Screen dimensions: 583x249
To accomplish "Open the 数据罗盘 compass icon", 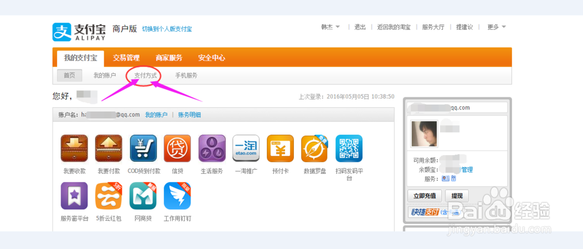I will coord(315,148).
